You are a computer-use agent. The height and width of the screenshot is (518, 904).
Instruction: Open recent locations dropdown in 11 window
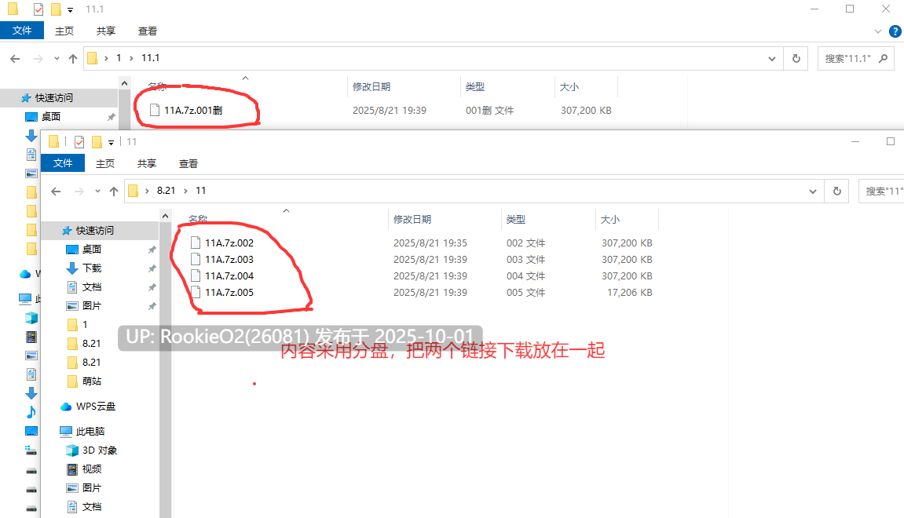point(97,191)
